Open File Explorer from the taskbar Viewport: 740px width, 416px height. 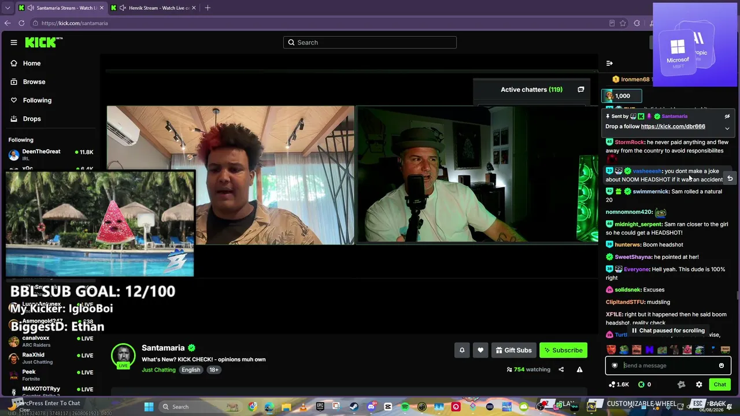pyautogui.click(x=286, y=407)
